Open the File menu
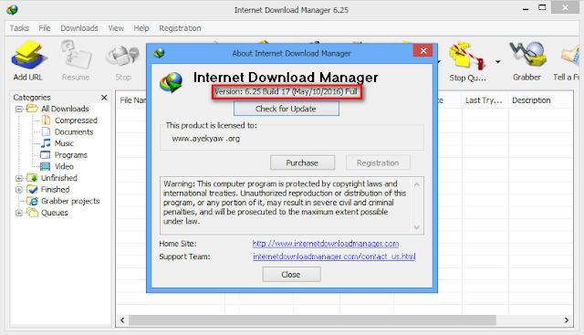Image resolution: width=584 pixels, height=335 pixels. 45,28
